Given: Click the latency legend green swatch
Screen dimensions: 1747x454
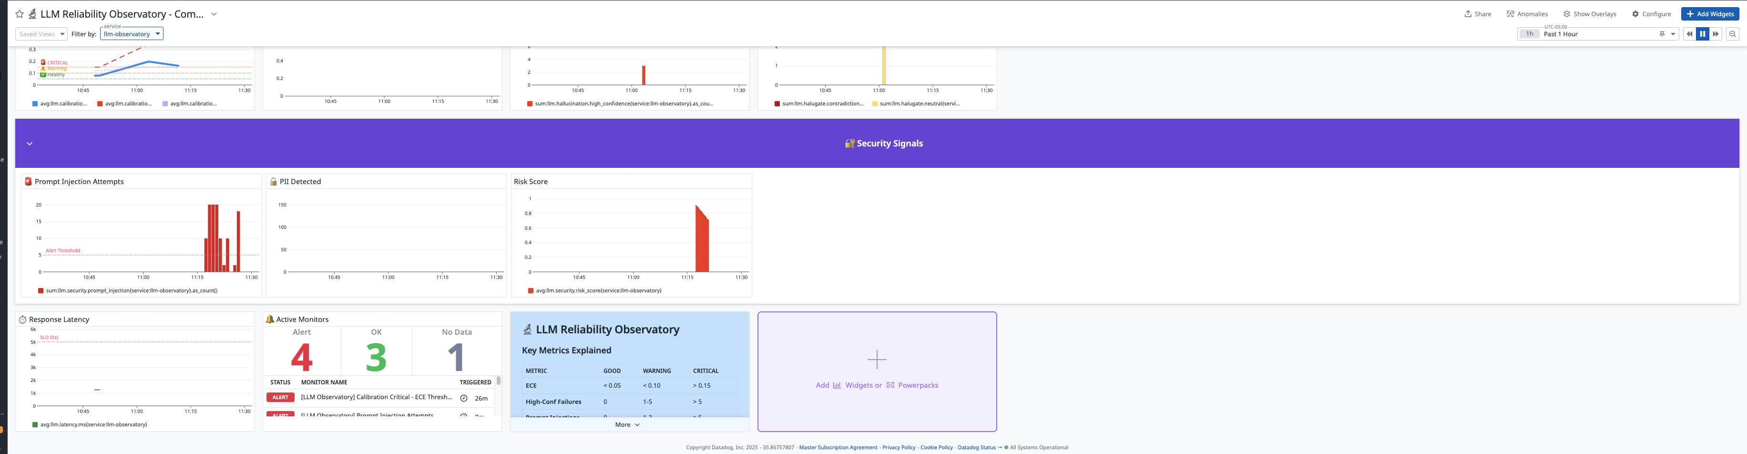Looking at the screenshot, I should pyautogui.click(x=35, y=425).
